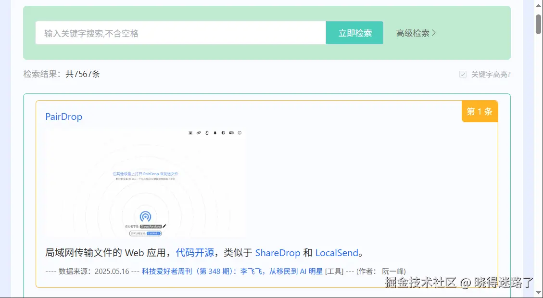Image resolution: width=543 pixels, height=298 pixels.
Task: Open the PairDrop title link
Action: tap(63, 117)
